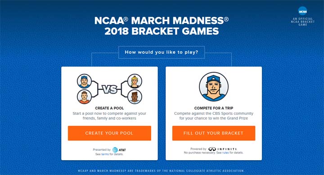
Task: Click the 'An Official NCAA Bracket Game' text
Action: pos(303,22)
